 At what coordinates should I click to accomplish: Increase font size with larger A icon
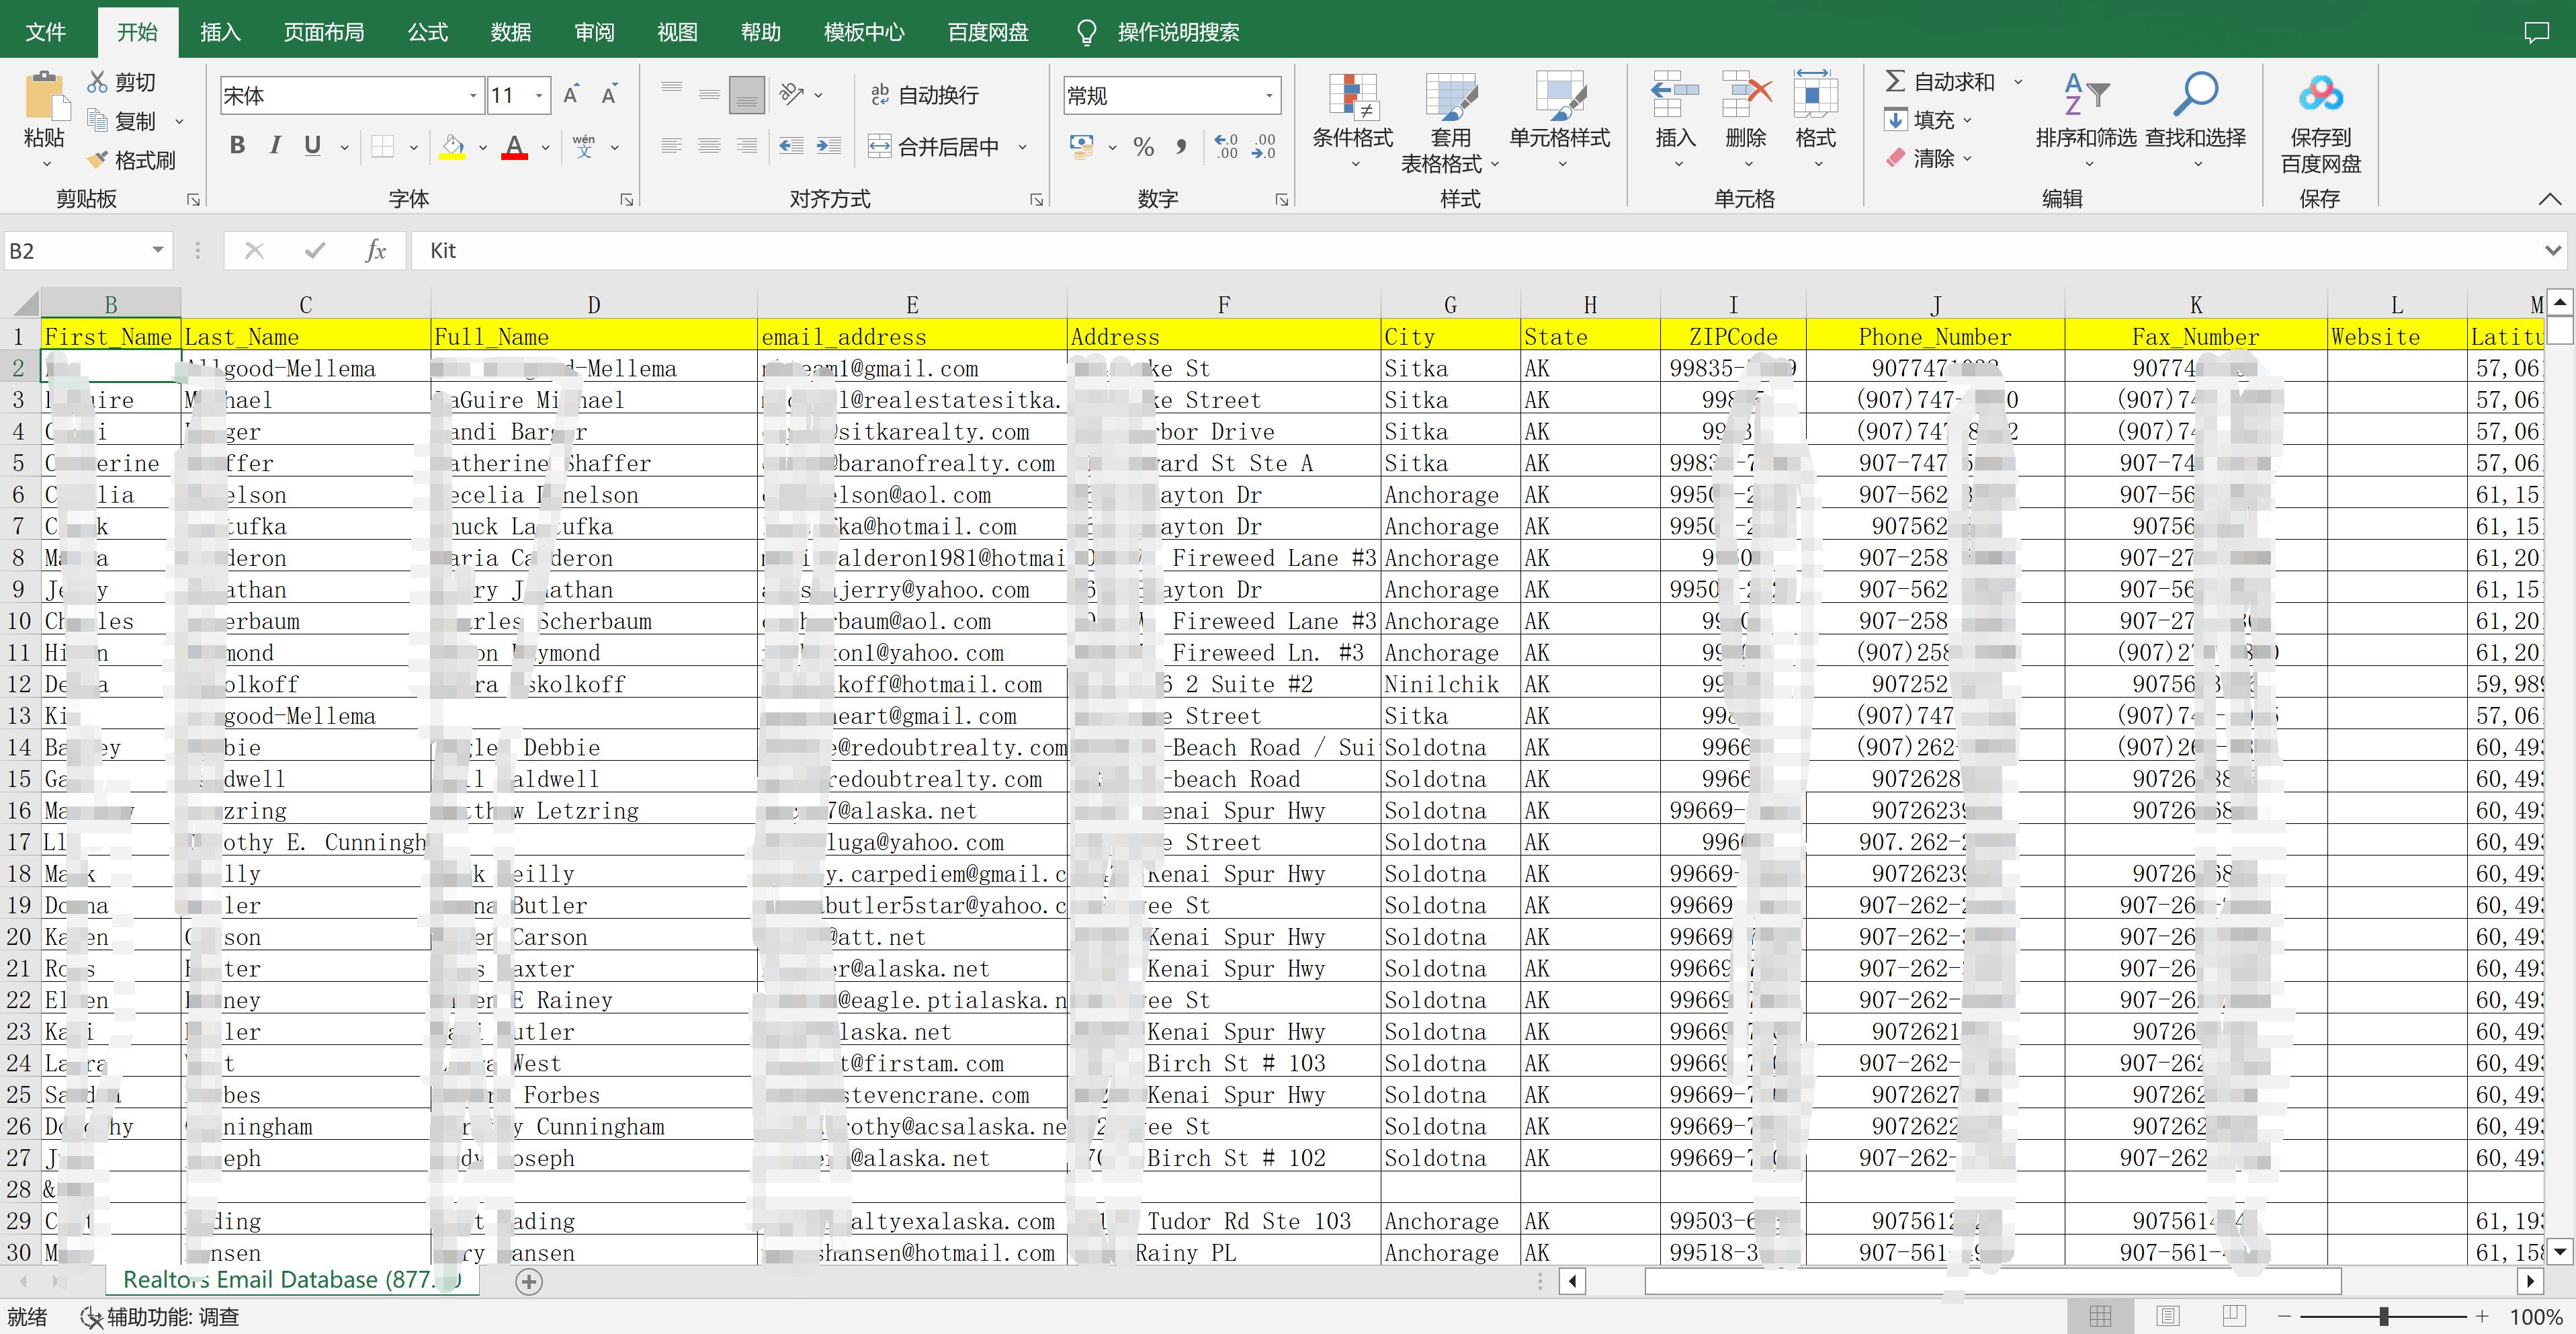pyautogui.click(x=571, y=95)
